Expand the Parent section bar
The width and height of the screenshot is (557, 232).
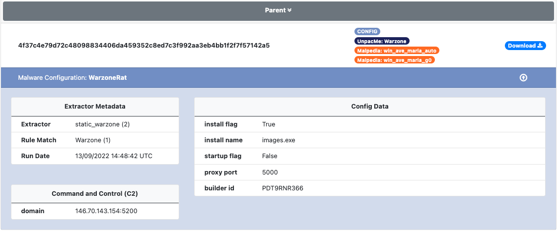[x=278, y=10]
